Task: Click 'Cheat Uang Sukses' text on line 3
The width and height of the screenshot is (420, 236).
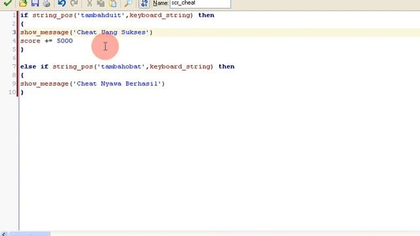Action: pos(111,32)
